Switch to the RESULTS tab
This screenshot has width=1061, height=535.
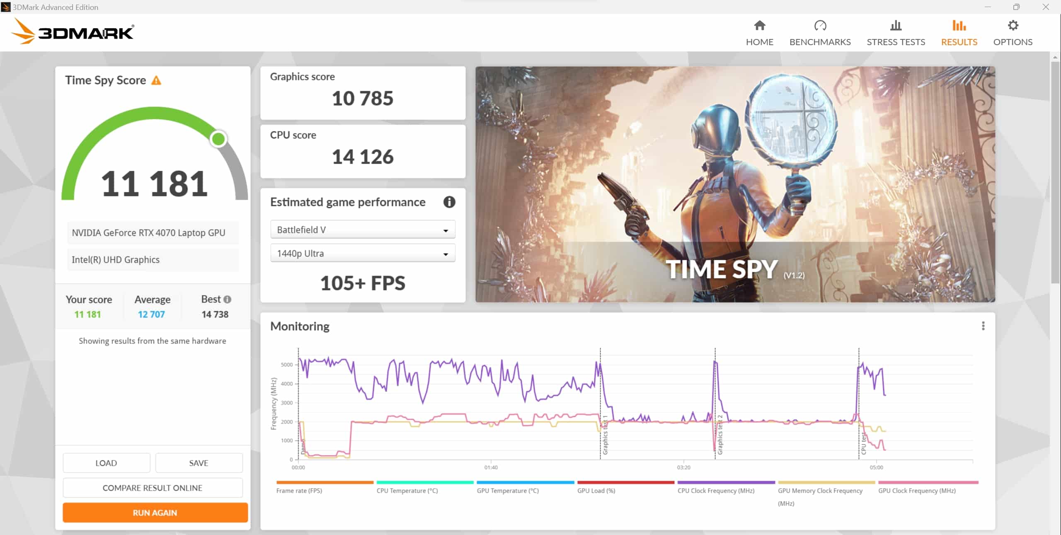click(x=959, y=33)
